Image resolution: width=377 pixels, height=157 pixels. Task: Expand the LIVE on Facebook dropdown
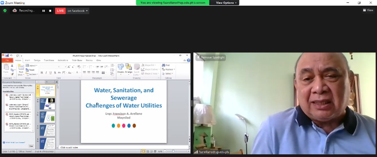click(x=87, y=11)
